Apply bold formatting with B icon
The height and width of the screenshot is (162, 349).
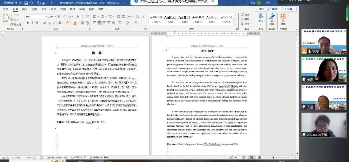click(28, 23)
